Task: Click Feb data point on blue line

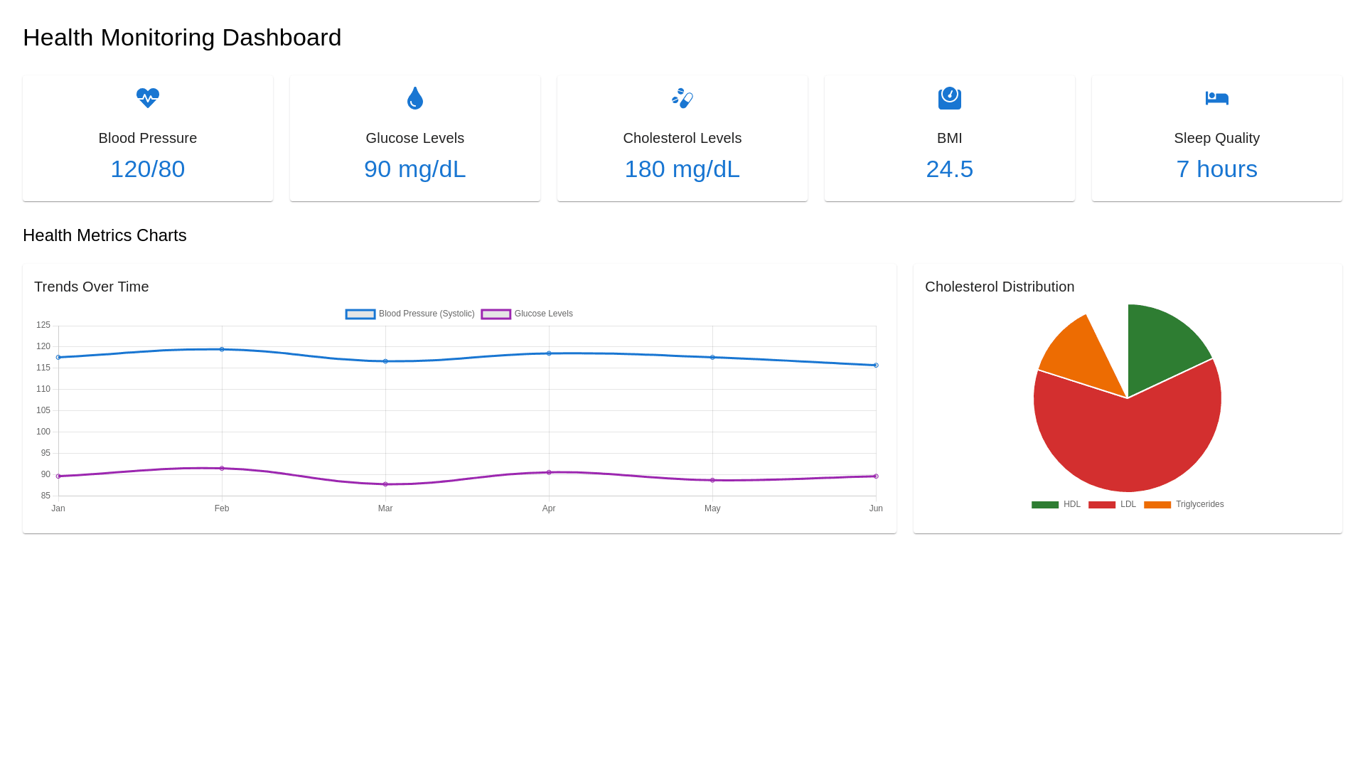Action: [222, 349]
